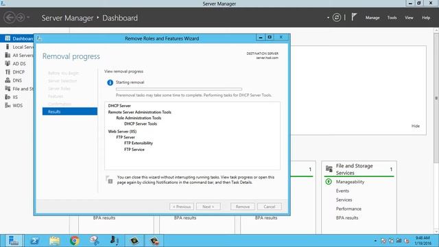Image resolution: width=439 pixels, height=247 pixels.
Task: Click the green Manageability status icon
Action: point(329,182)
